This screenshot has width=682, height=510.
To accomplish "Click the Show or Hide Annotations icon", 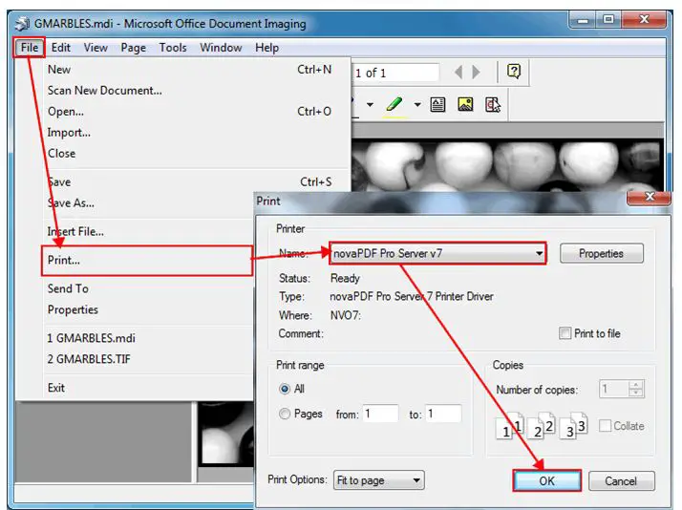I will [492, 105].
